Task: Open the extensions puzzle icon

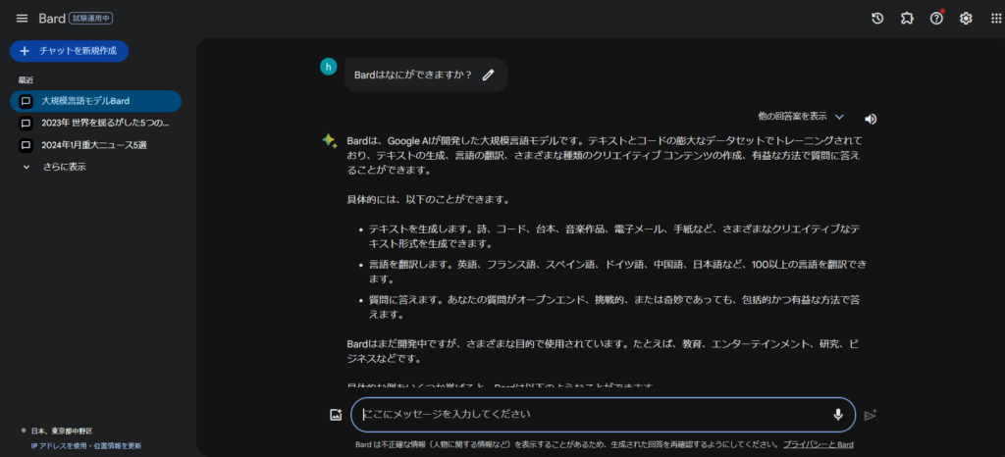Action: (907, 19)
